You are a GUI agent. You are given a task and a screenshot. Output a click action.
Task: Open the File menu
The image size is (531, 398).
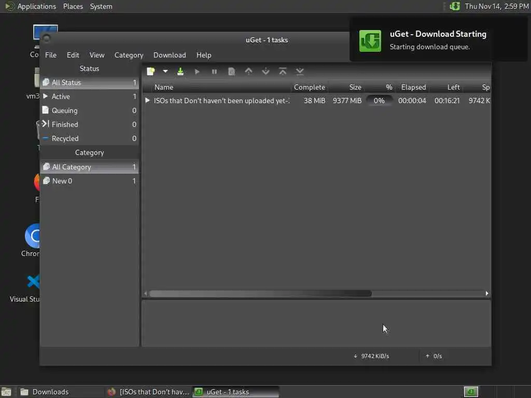click(x=51, y=55)
